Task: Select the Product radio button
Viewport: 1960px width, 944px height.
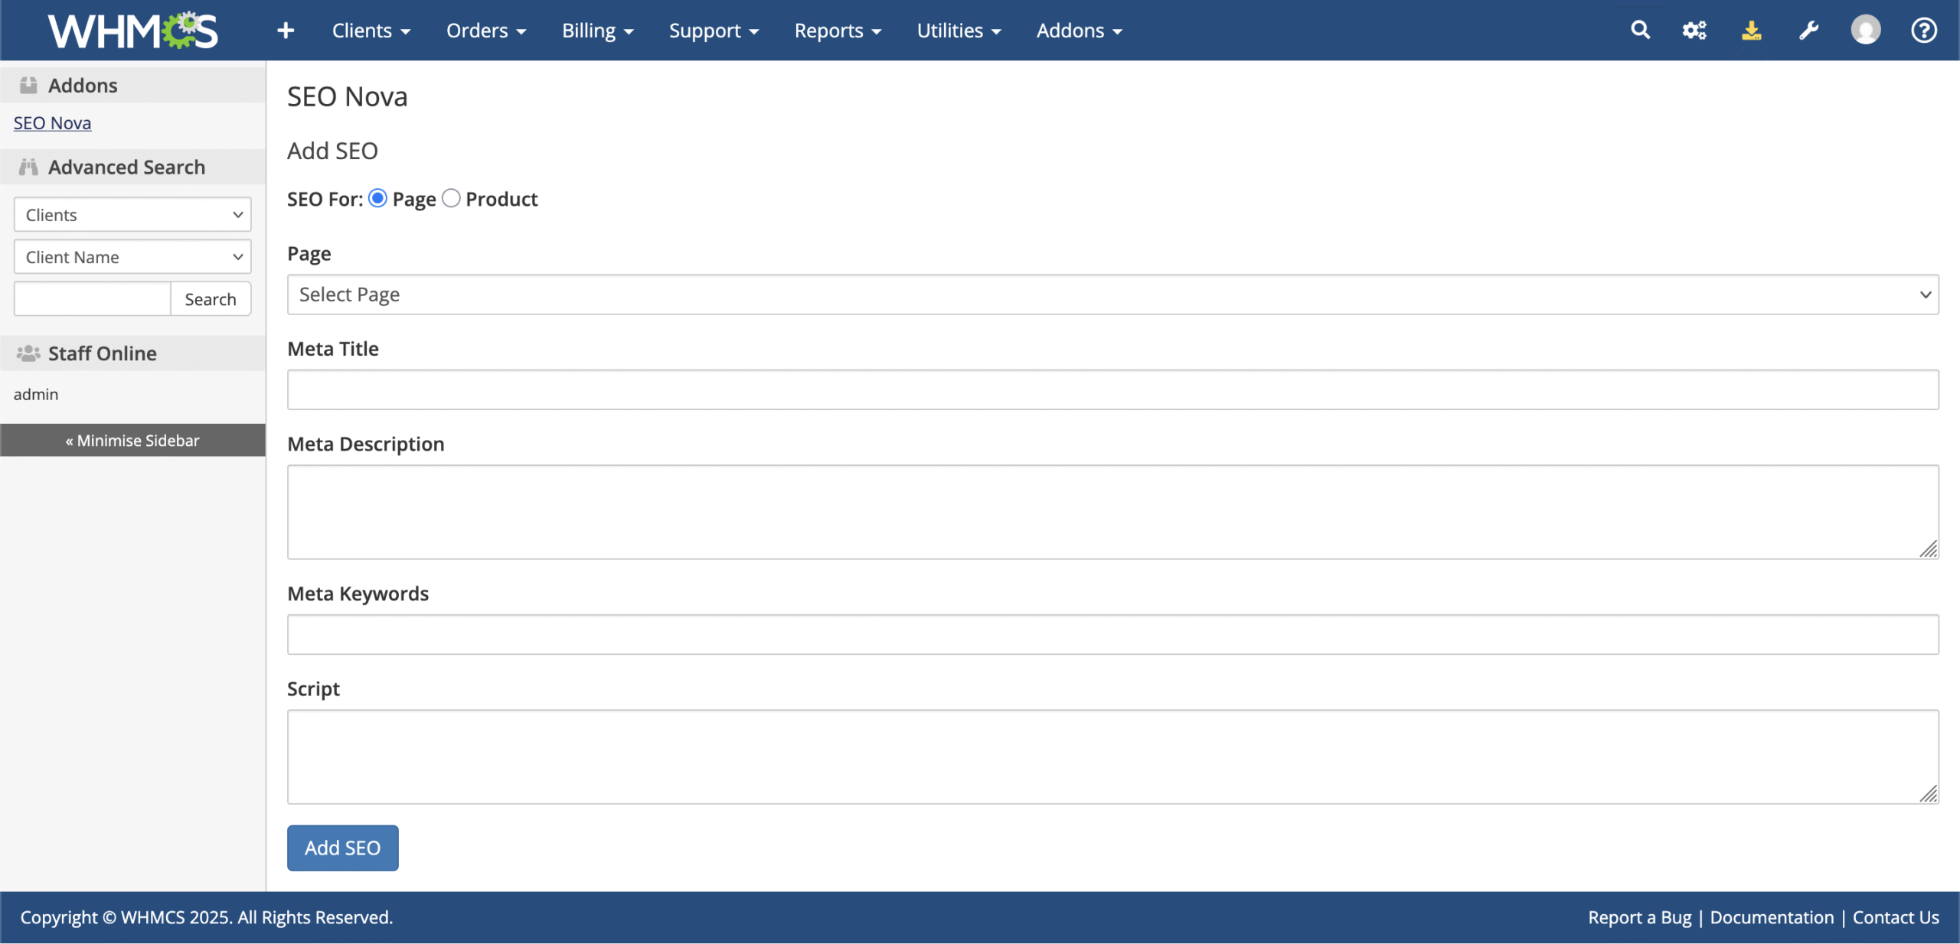Action: (x=452, y=199)
